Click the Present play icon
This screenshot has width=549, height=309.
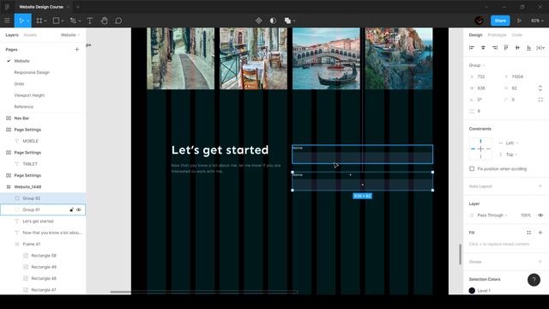pyautogui.click(x=519, y=21)
